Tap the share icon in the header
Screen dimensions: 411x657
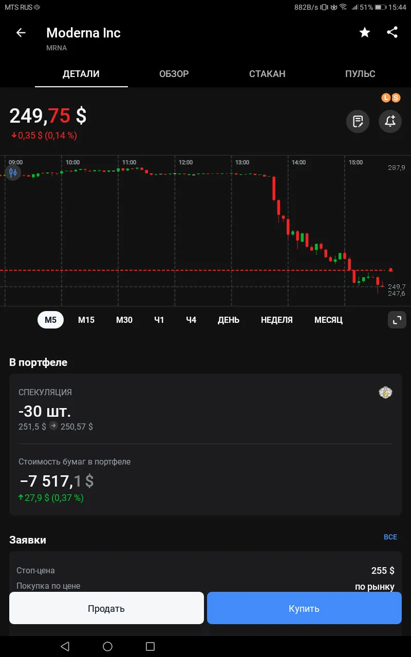click(x=392, y=32)
